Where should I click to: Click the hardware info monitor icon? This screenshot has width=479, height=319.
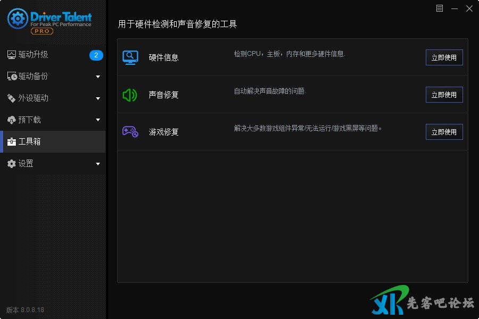click(130, 57)
